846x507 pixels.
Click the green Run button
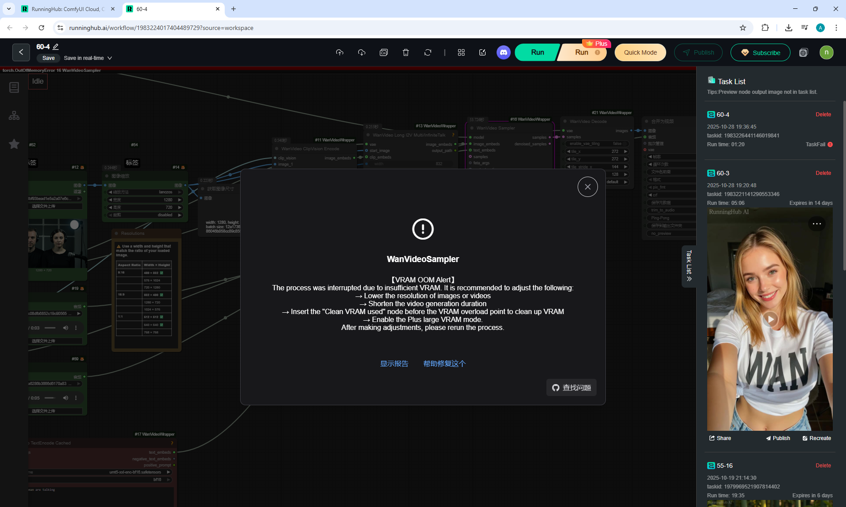[x=537, y=52]
